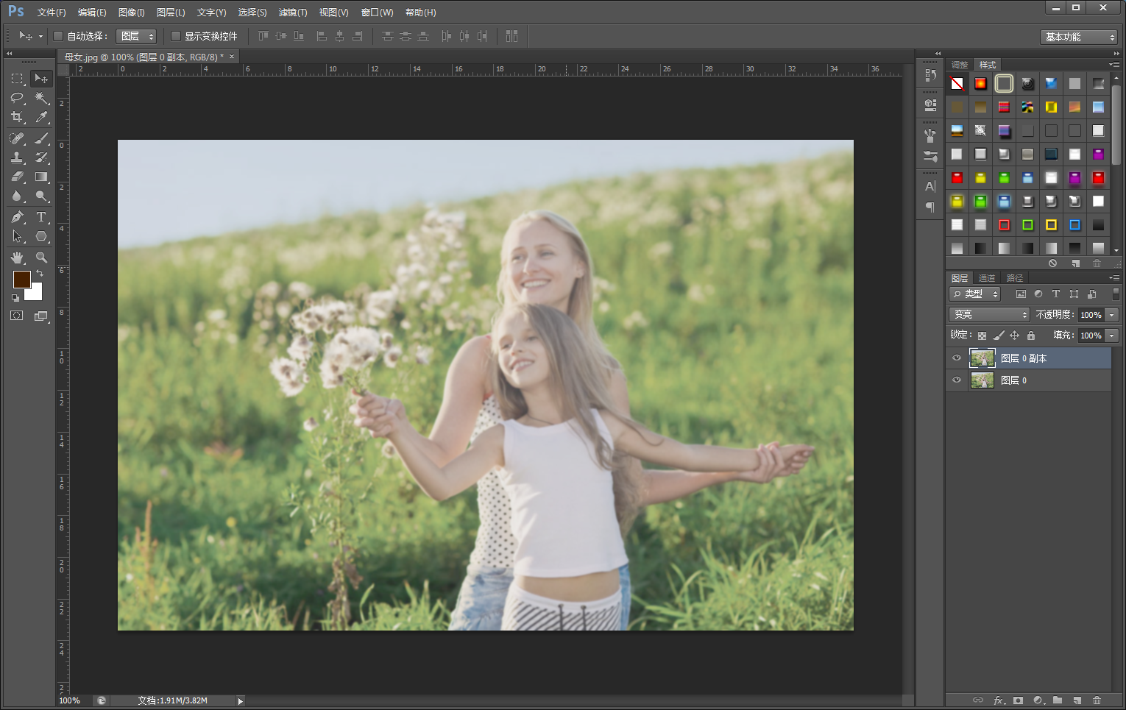
Task: Enable the 显示变换控件 checkbox
Action: [176, 36]
